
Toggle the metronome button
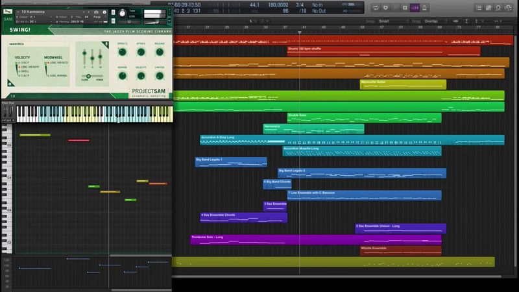pyautogui.click(x=424, y=8)
